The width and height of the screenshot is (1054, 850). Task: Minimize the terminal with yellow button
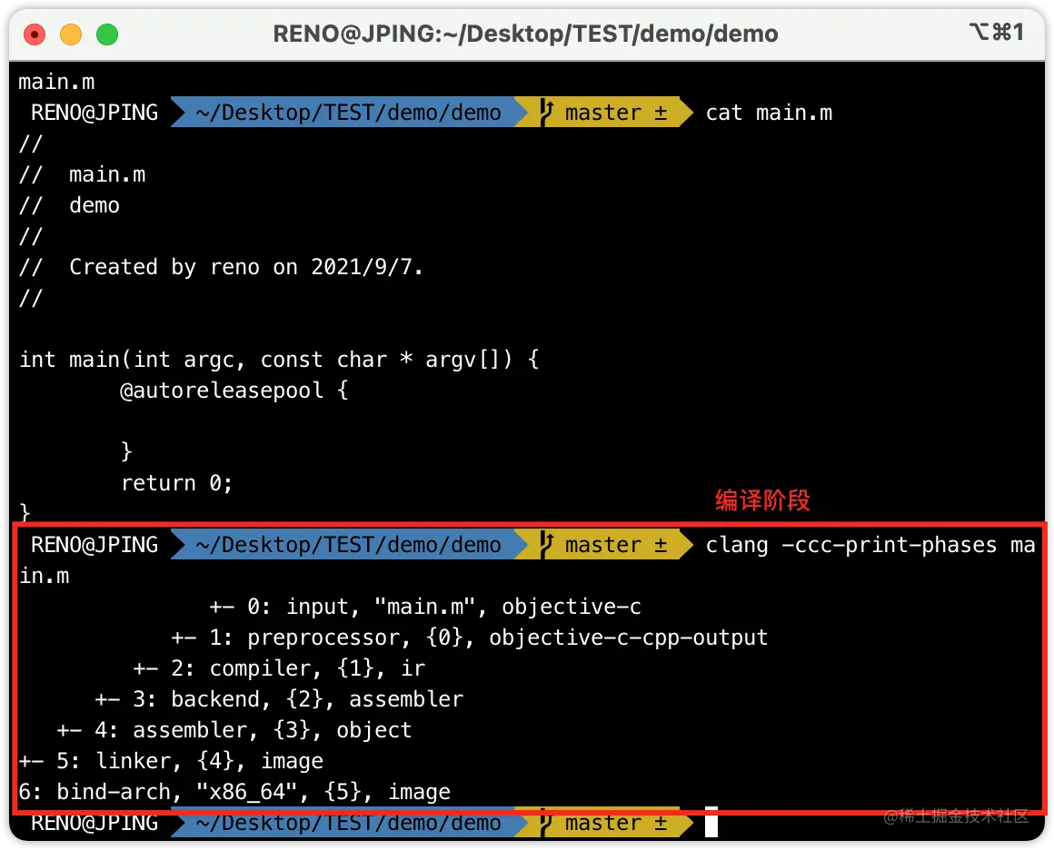click(71, 35)
